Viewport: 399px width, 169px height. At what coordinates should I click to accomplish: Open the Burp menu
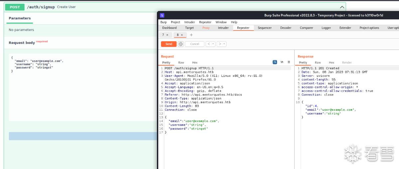point(164,22)
